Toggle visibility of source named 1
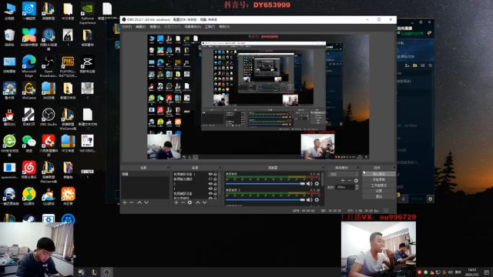This screenshot has width=493, height=277. (210, 189)
